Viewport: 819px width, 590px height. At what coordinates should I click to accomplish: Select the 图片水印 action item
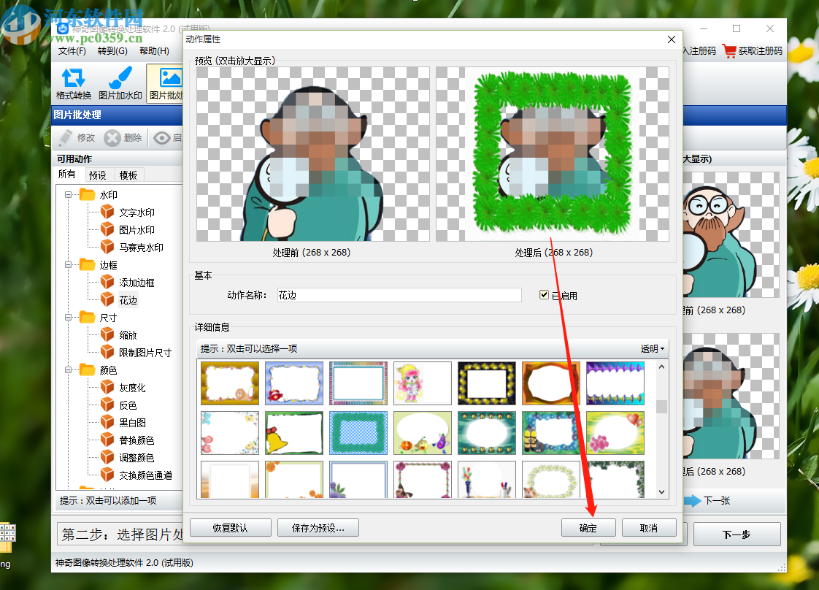136,230
